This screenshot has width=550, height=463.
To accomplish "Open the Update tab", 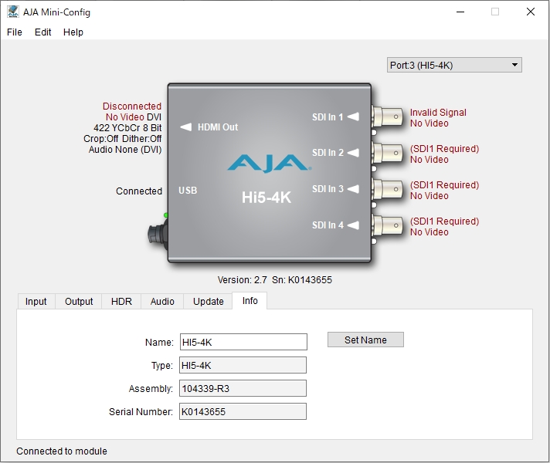I will (x=208, y=302).
